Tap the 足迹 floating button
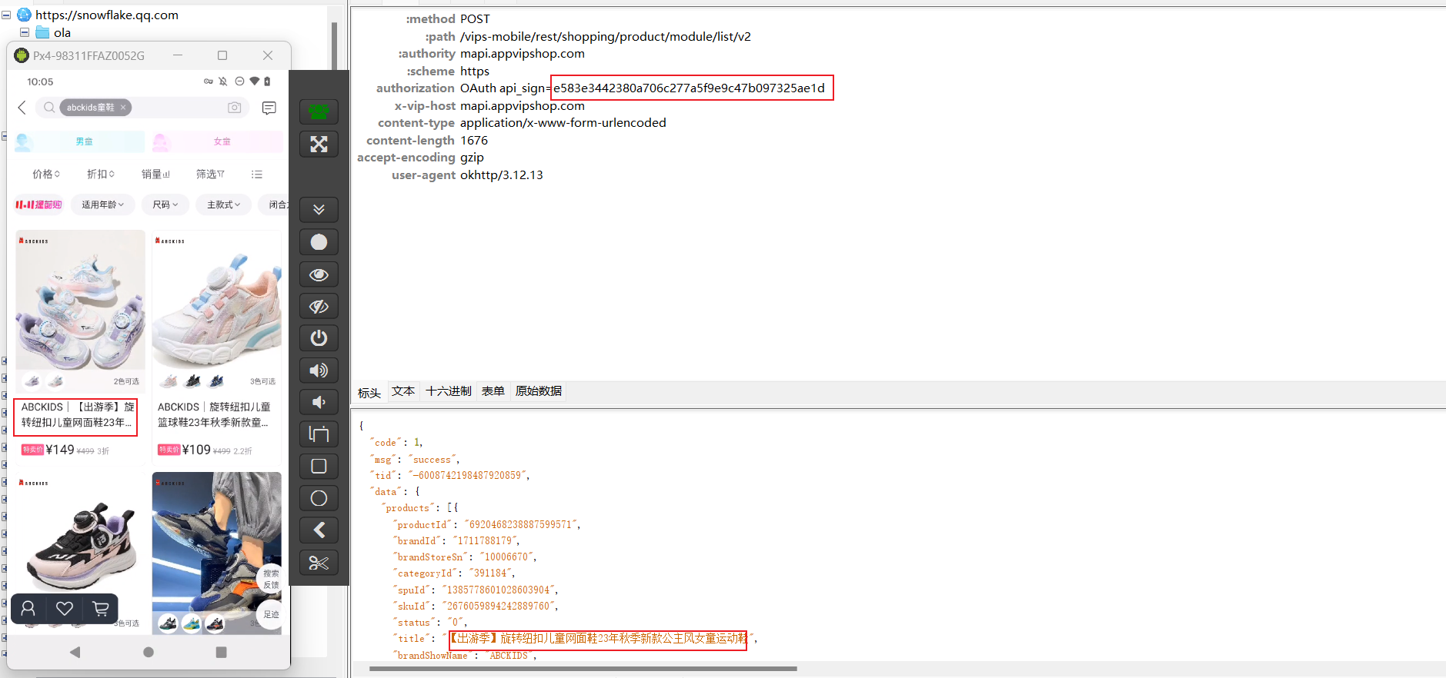 point(271,614)
